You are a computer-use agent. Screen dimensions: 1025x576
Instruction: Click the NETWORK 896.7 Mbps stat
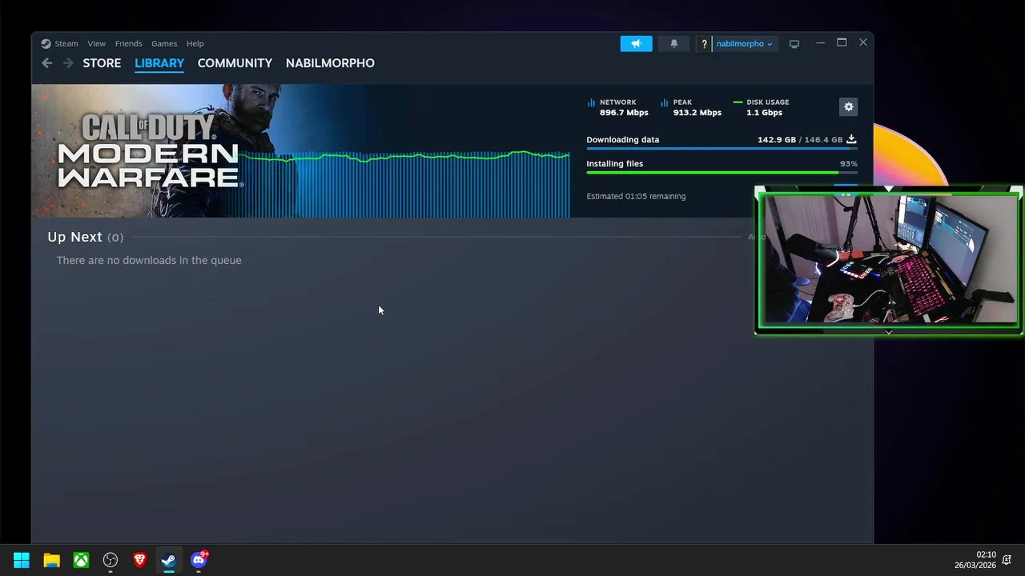(618, 107)
